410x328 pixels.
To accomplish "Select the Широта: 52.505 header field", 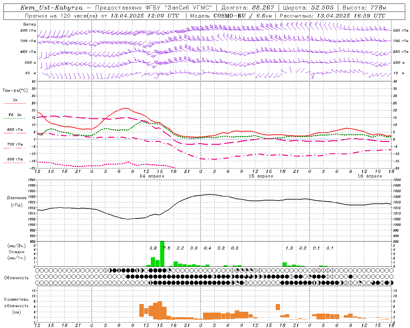I will click(308, 8).
